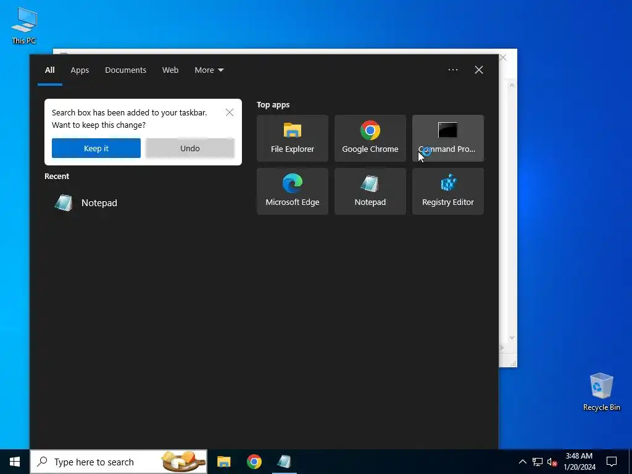This screenshot has height=474, width=632.
Task: Click the Type here to search box
Action: click(118, 462)
